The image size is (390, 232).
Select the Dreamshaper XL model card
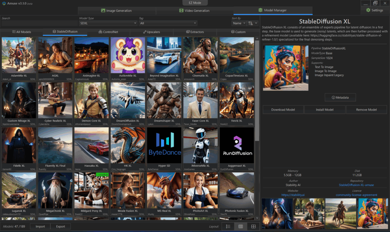(x=164, y=104)
